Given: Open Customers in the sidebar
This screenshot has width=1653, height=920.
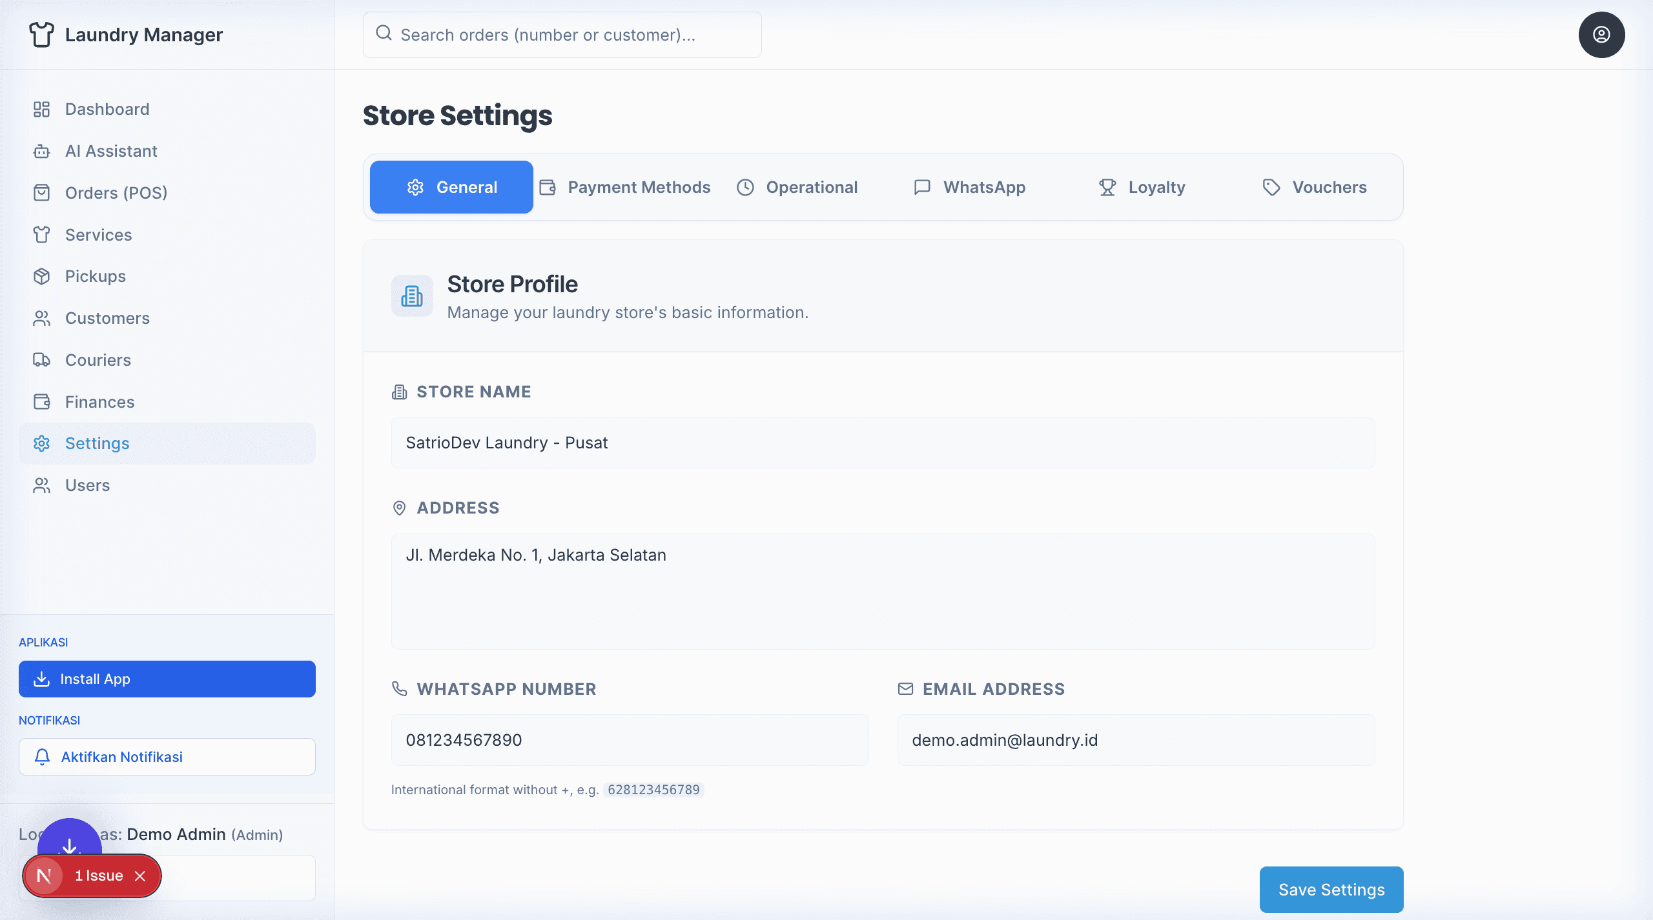Looking at the screenshot, I should click(107, 318).
